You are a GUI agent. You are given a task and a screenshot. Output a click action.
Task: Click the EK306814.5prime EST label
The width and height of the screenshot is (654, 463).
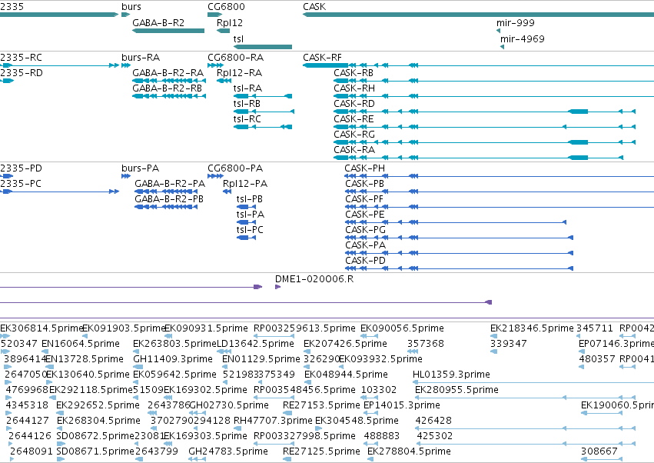[x=41, y=328]
